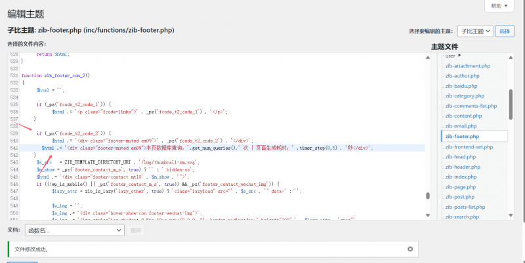Click the 查询 lookup button
This screenshot has height=263, width=525.
coord(135,230)
